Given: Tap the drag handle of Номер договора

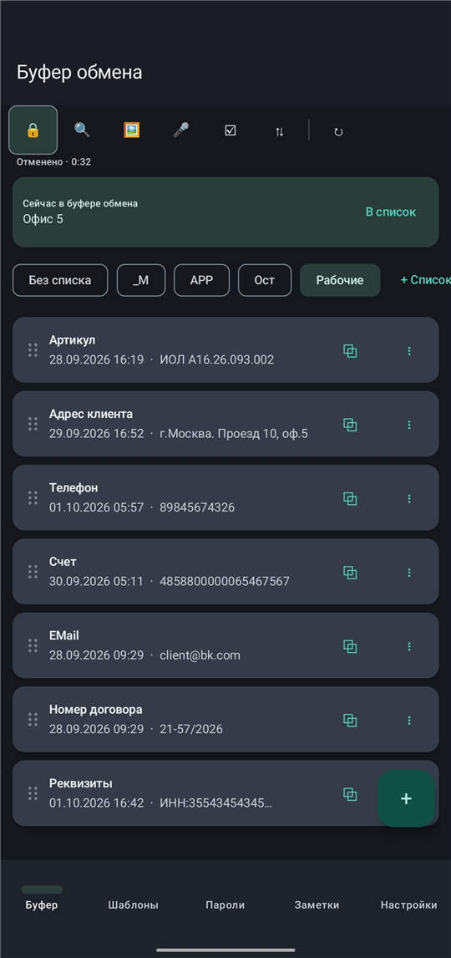Looking at the screenshot, I should coord(33,720).
